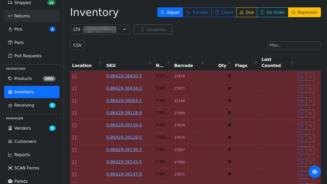Sort by the N... column arrows

click(168, 63)
